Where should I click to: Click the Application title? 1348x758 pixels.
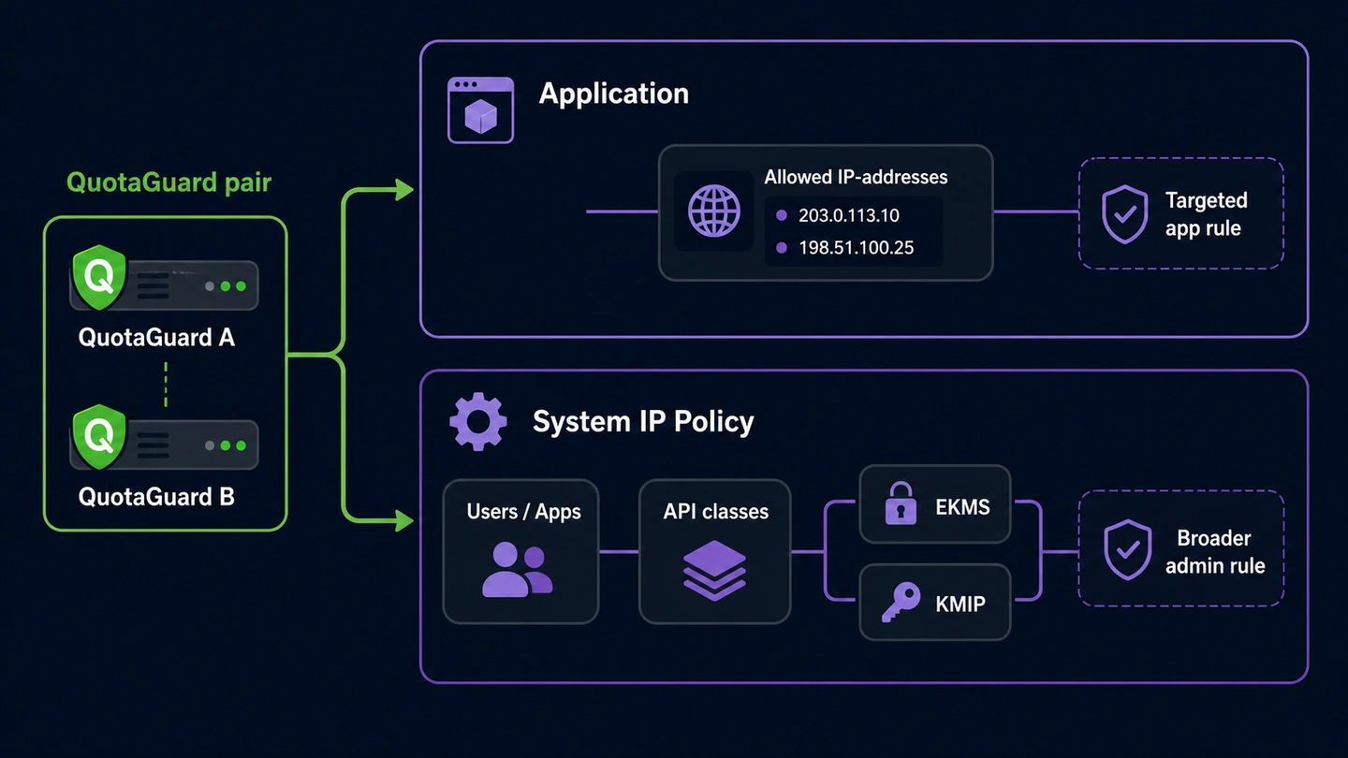614,94
